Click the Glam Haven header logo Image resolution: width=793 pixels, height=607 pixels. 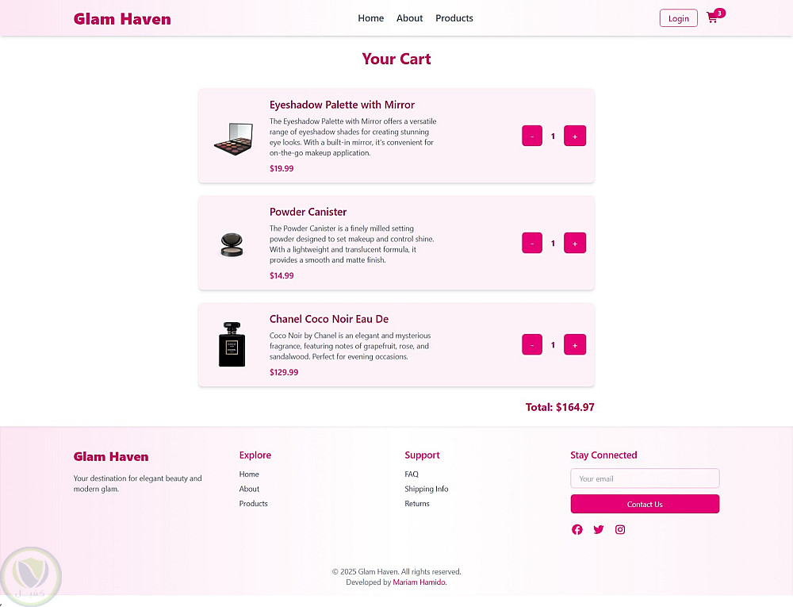pyautogui.click(x=122, y=19)
